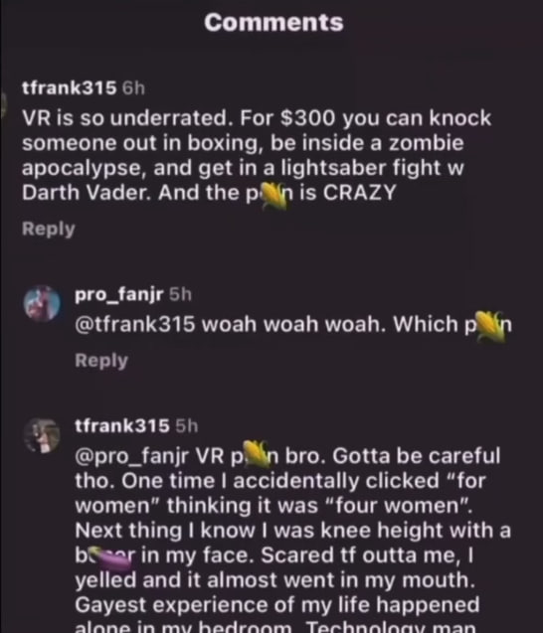
Task: Click the 6h timestamp on the first comment
Action: 133,88
